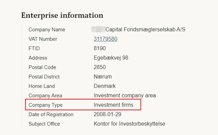
Task: Click the Investment firms value
Action: 114,105
